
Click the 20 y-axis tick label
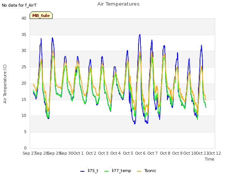pyautogui.click(x=24, y=83)
